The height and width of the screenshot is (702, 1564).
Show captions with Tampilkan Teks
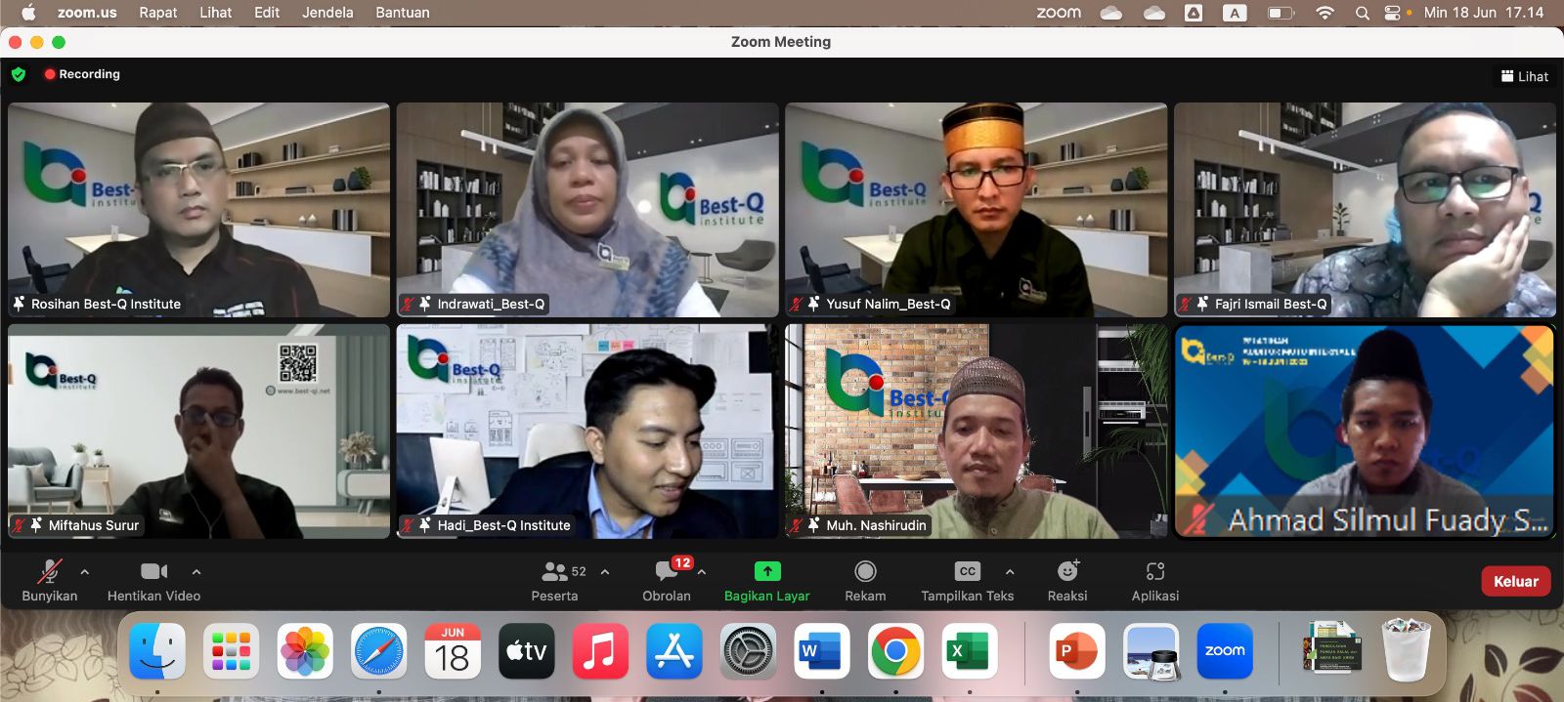[967, 572]
